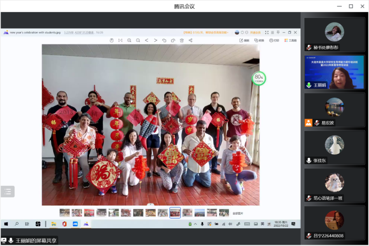Click the zoom in magnifier icon

click(129, 40)
